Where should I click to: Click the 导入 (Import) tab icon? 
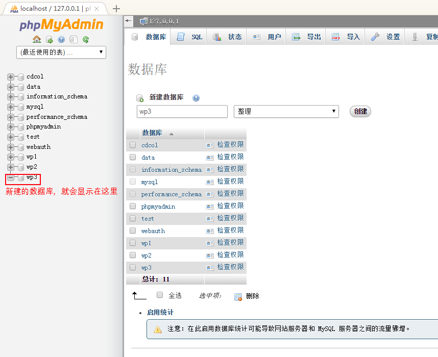[336, 37]
